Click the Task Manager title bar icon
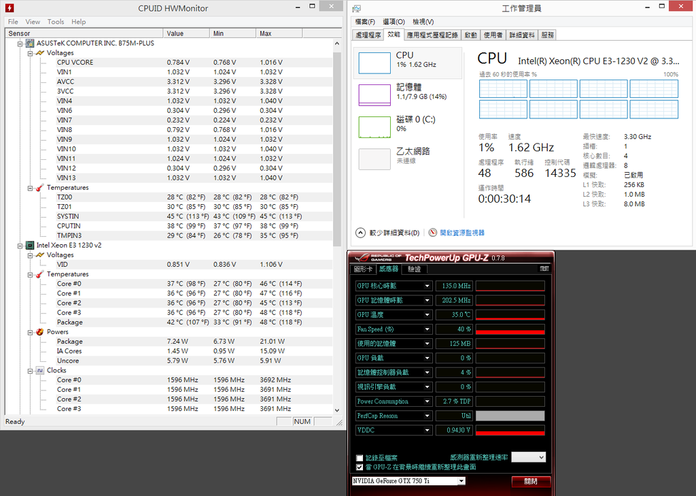Image resolution: width=696 pixels, height=496 pixels. [356, 8]
